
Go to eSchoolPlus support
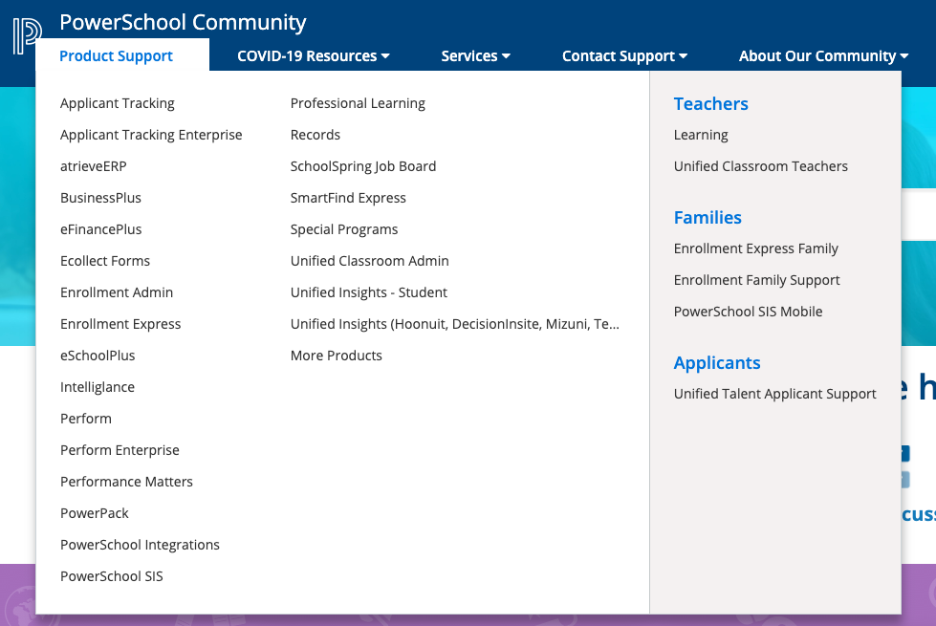point(98,356)
